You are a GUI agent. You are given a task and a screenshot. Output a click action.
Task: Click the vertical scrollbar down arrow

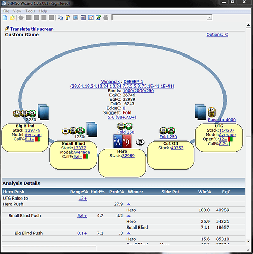(248, 241)
